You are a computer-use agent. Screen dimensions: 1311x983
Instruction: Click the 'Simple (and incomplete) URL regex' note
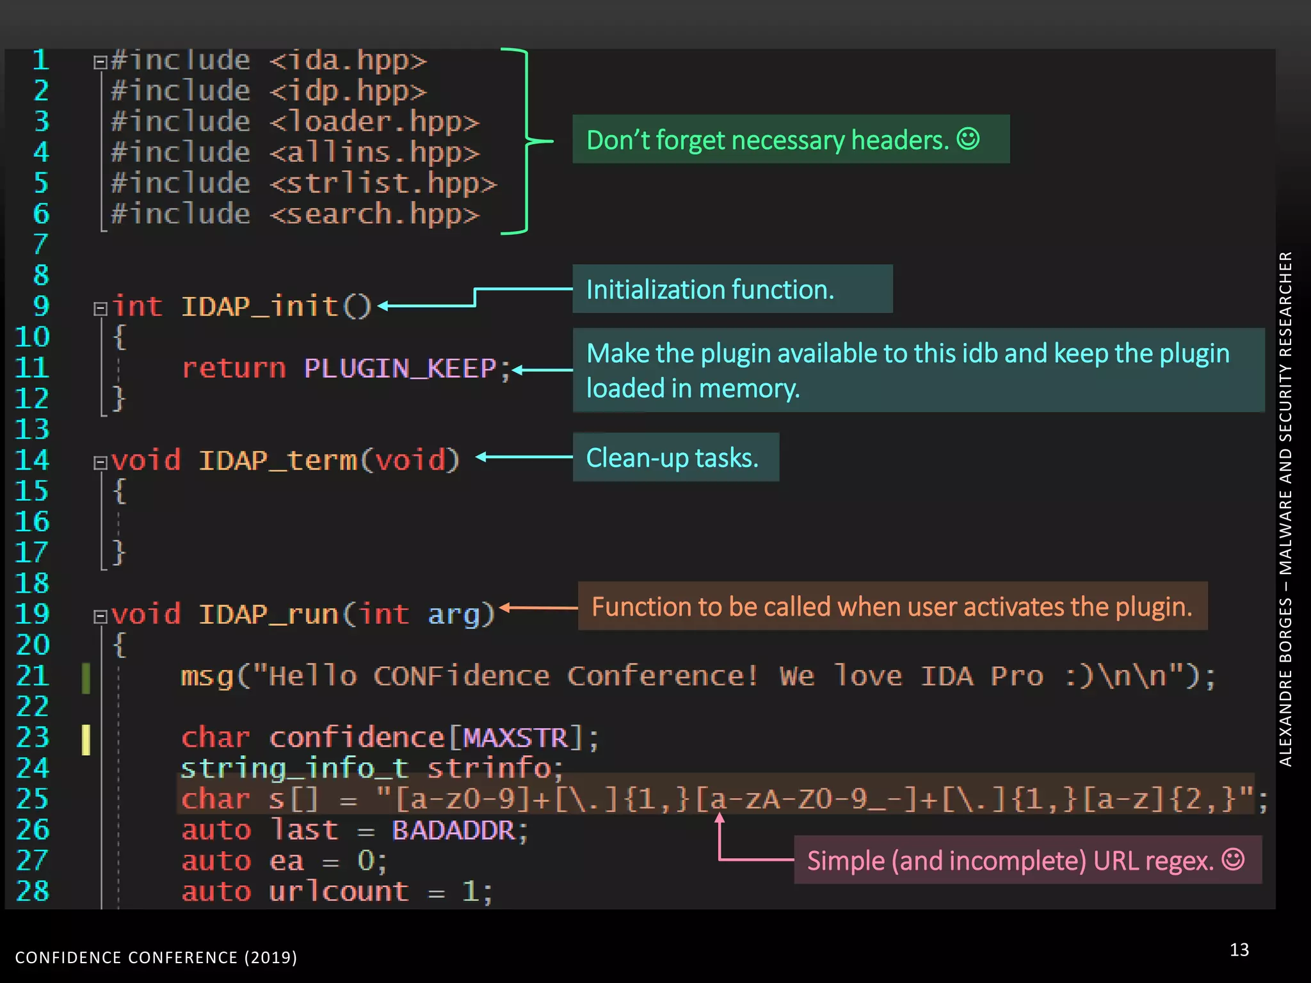tap(1027, 860)
